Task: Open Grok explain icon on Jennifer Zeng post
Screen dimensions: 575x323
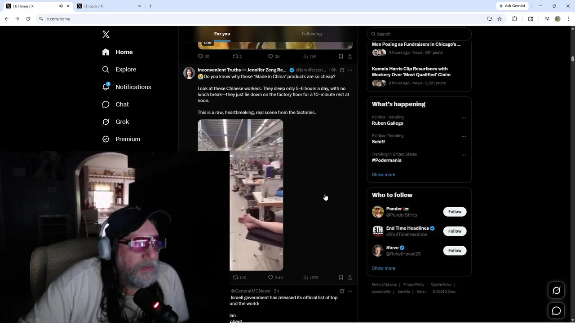Action: coord(342,70)
